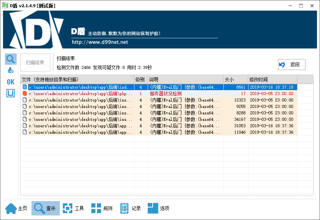Select the red path ending in \后端\php...

pyautogui.click(x=81, y=94)
